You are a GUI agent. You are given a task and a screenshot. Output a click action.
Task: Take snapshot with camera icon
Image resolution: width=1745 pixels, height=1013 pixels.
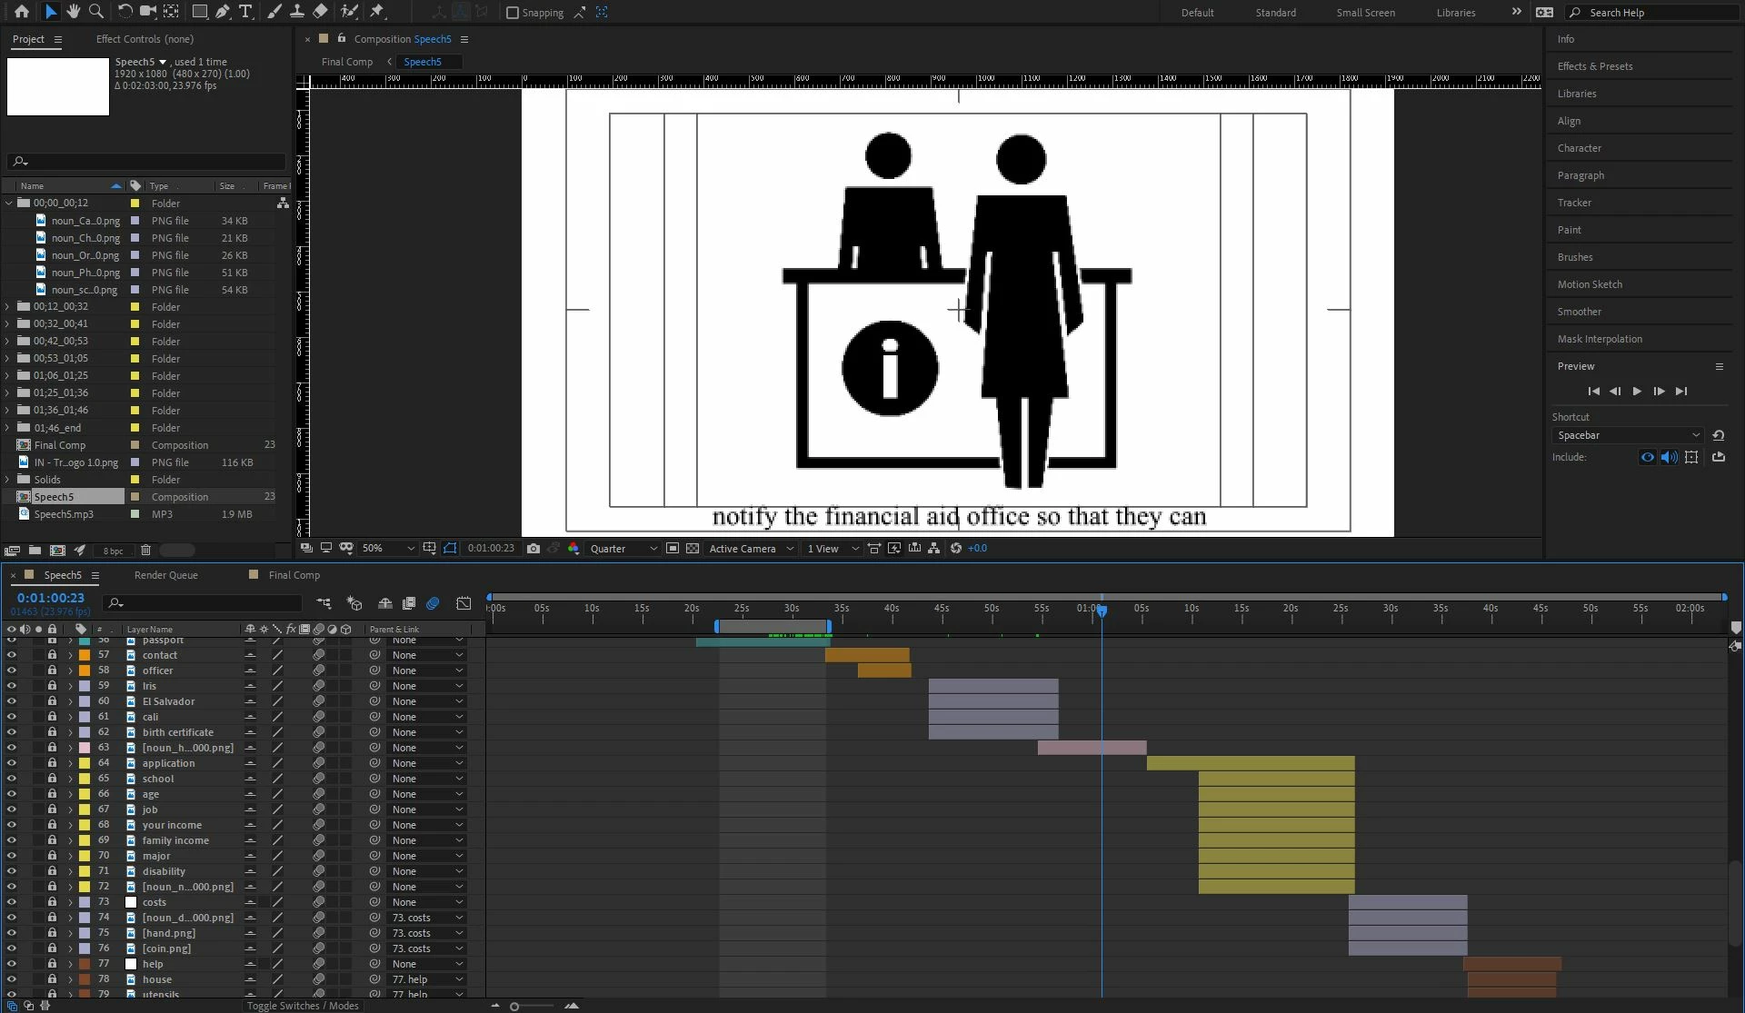533,549
